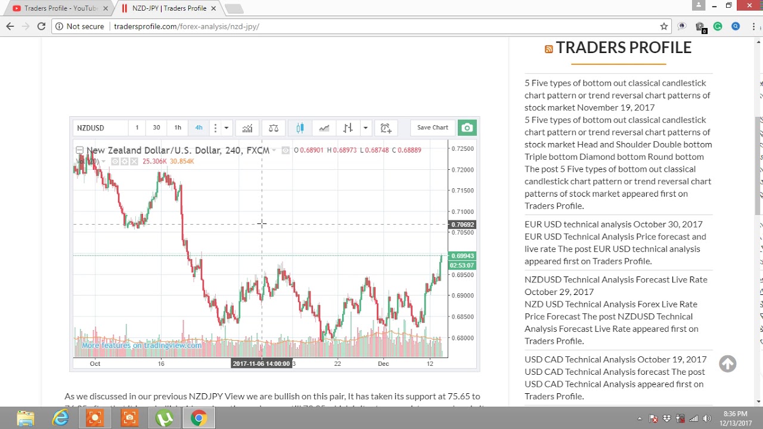Image resolution: width=763 pixels, height=429 pixels.
Task: Open File Explorer from taskbar
Action: click(x=26, y=418)
